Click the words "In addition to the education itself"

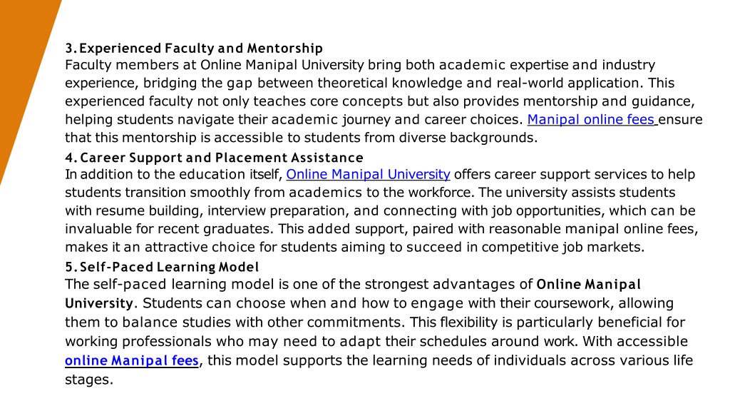tap(174, 174)
